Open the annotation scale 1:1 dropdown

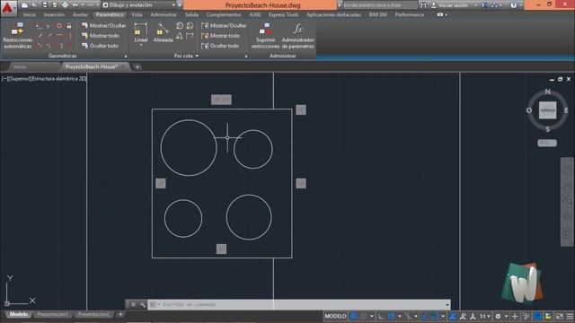(485, 316)
